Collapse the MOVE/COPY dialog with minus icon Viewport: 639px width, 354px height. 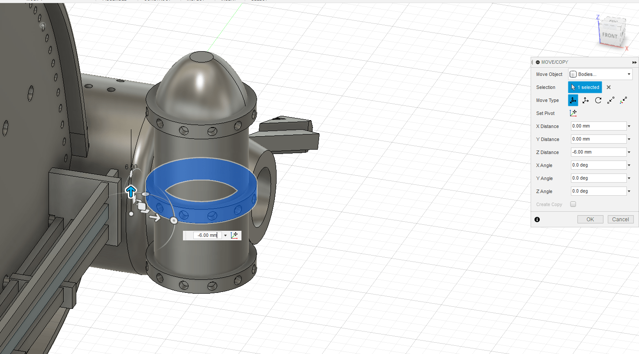click(538, 62)
